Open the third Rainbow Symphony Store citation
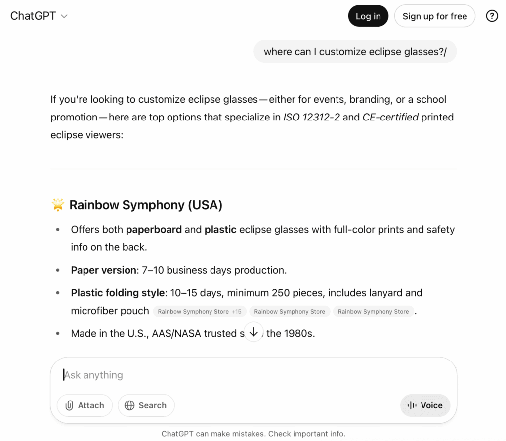 point(373,311)
